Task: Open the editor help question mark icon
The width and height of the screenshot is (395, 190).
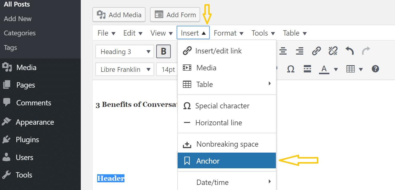Action: click(375, 69)
